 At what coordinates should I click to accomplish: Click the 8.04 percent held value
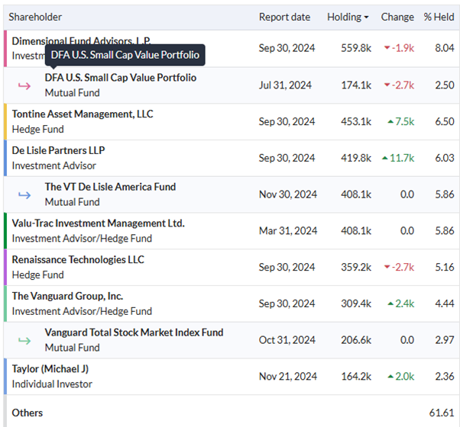coord(445,48)
